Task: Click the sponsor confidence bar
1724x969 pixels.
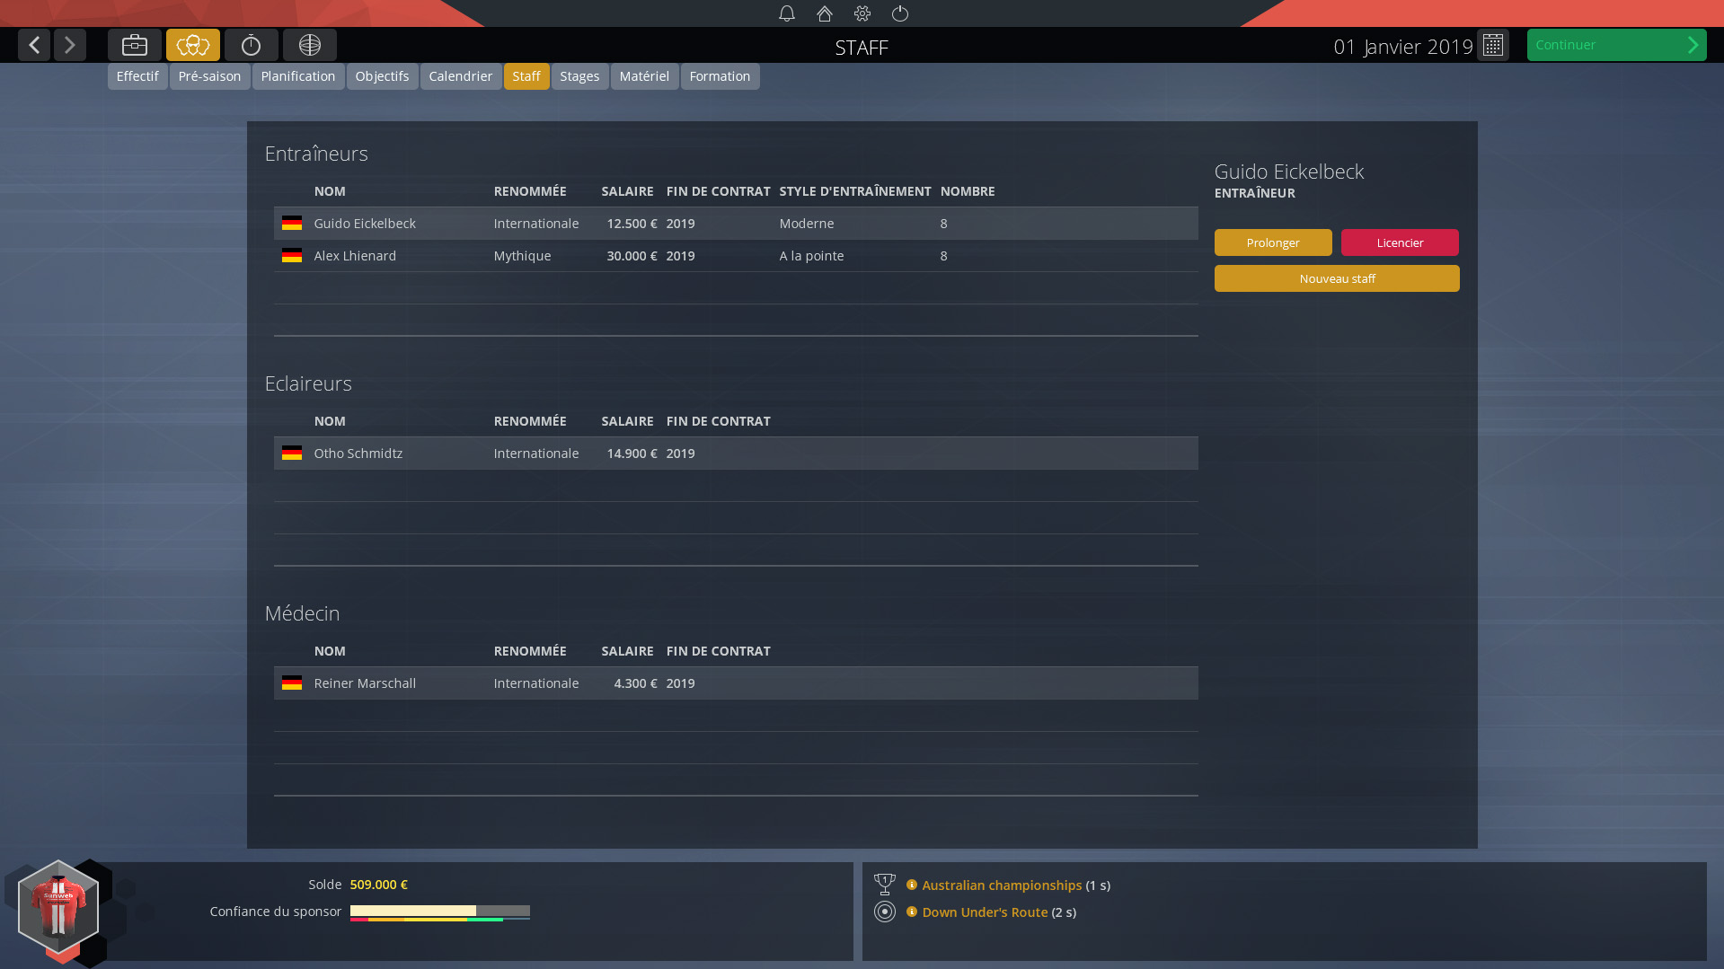Action: click(x=439, y=912)
